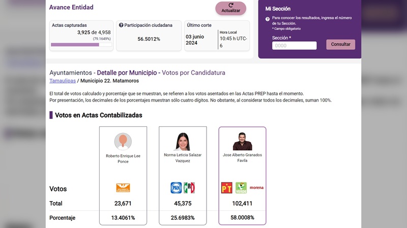Screen dimensions: 407x228
Task: Click the question icon in Mi Sección panel
Action: tap(268, 19)
